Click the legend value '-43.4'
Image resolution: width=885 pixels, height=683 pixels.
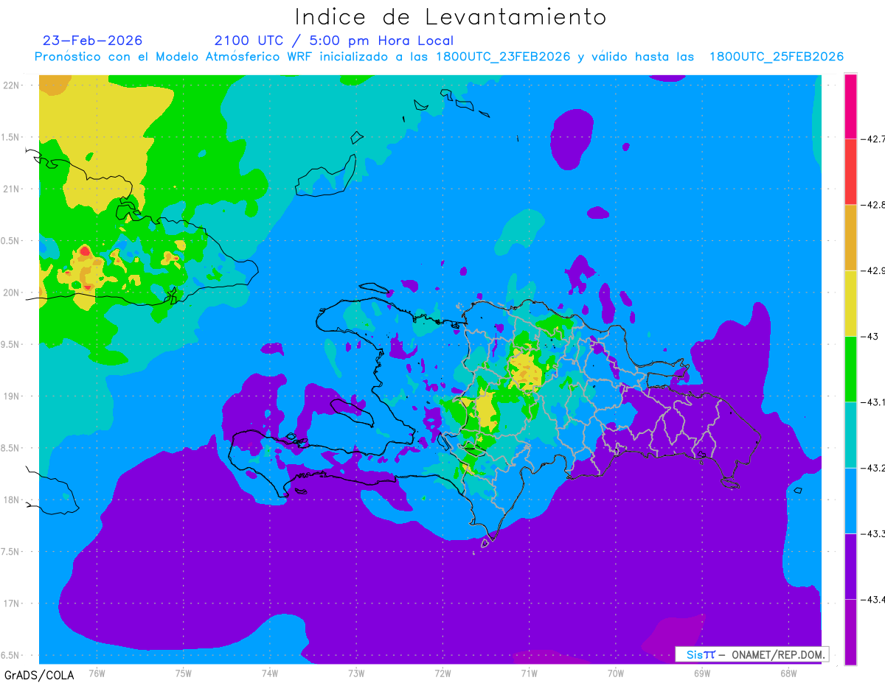click(872, 599)
